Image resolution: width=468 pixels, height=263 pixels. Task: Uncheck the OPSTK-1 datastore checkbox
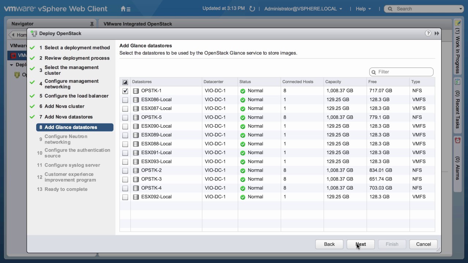coord(125,91)
